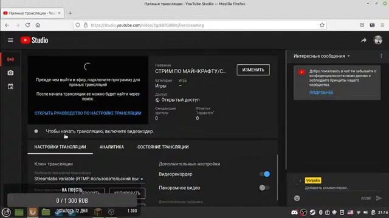Reload the page in Firefox

coord(27,25)
